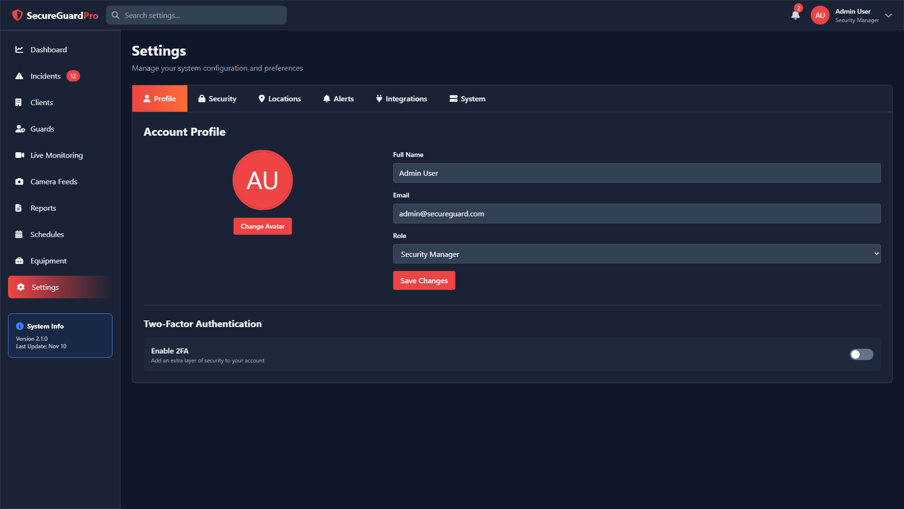The width and height of the screenshot is (904, 509).
Task: Open Camera Feeds camera icon
Action: coord(19,181)
